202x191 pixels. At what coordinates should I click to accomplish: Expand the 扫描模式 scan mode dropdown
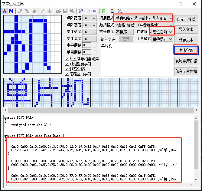point(144,18)
